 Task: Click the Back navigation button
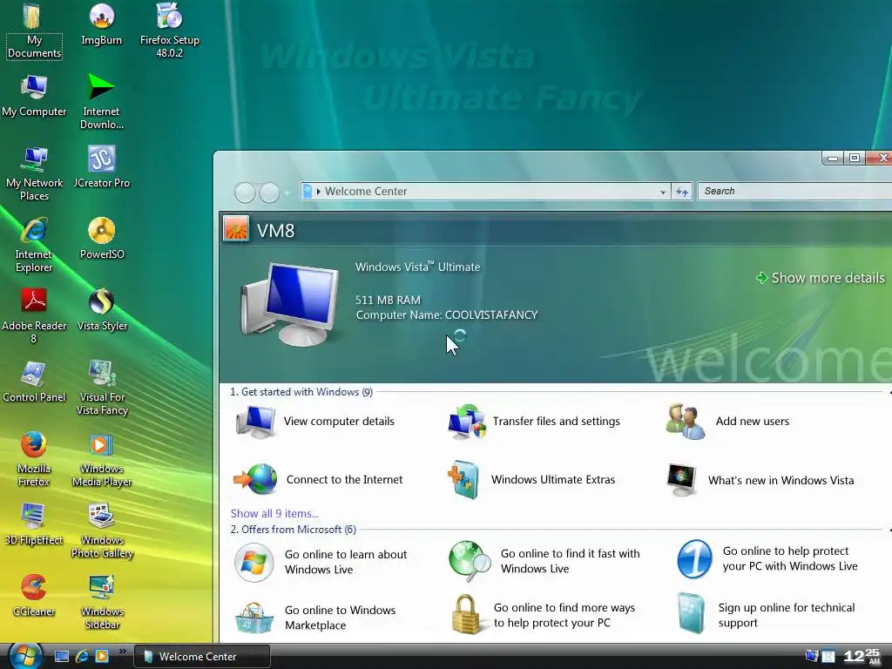click(245, 193)
